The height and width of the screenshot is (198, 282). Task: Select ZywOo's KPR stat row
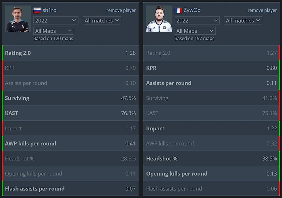(x=211, y=68)
